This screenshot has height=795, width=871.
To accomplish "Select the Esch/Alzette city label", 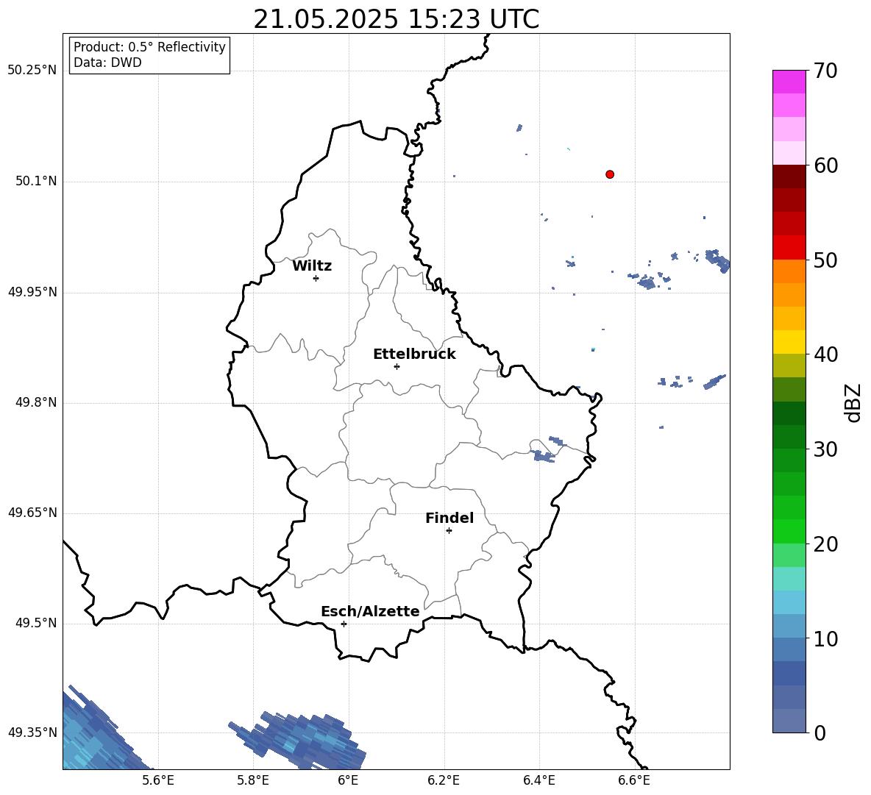I will 370,611.
